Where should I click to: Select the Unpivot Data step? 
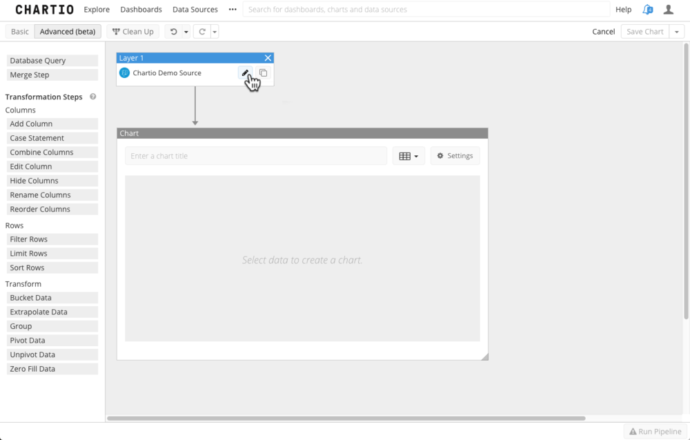[52, 354]
